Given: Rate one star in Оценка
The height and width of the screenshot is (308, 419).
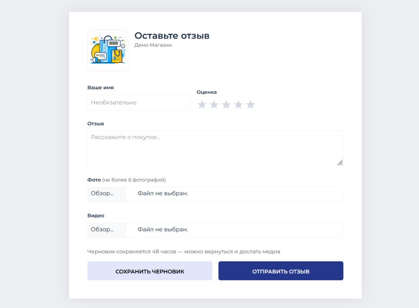Looking at the screenshot, I should coord(202,104).
